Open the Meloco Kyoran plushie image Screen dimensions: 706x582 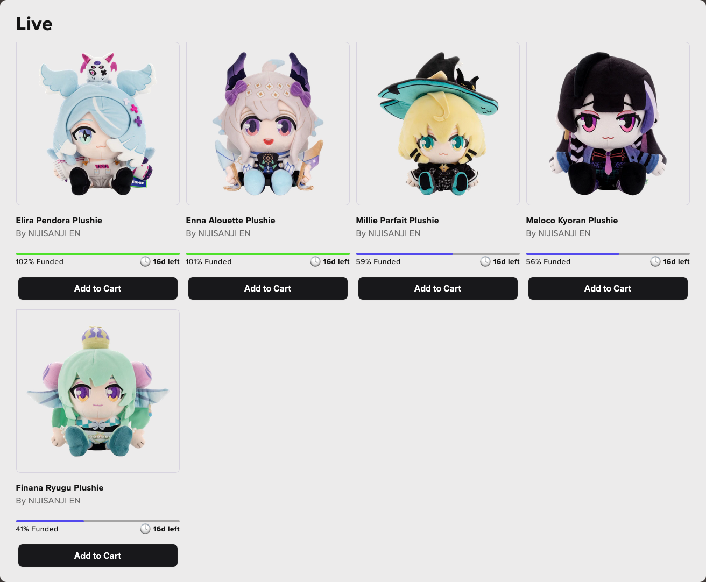[608, 124]
